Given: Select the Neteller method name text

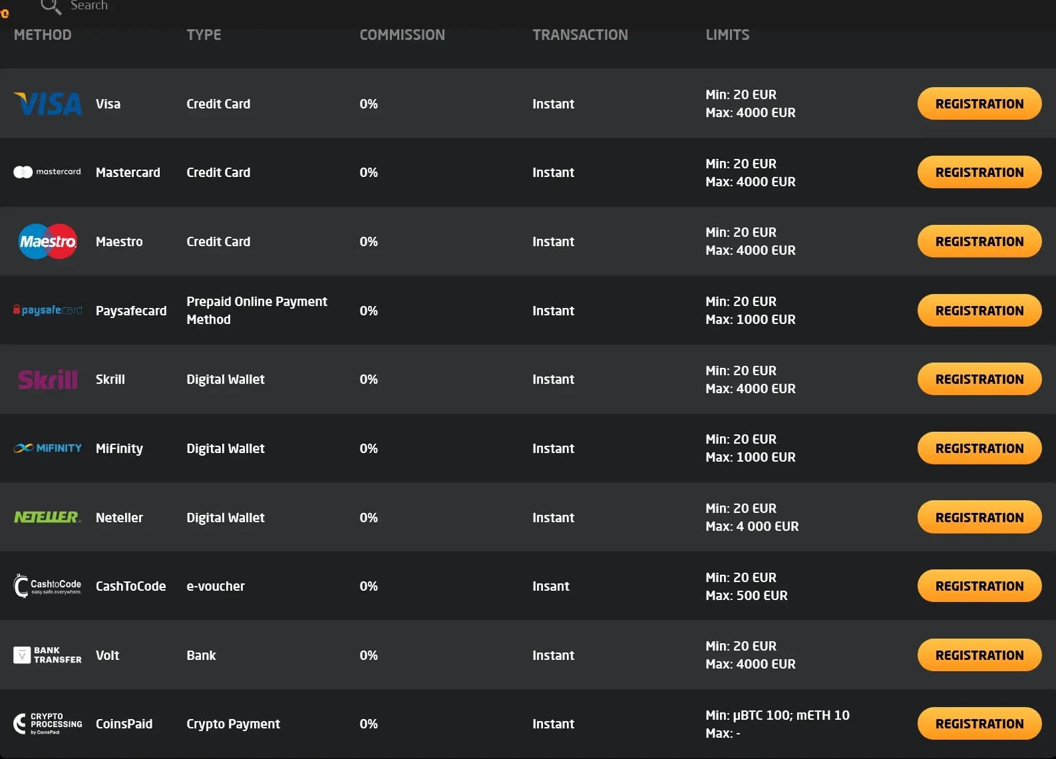Looking at the screenshot, I should pos(119,518).
